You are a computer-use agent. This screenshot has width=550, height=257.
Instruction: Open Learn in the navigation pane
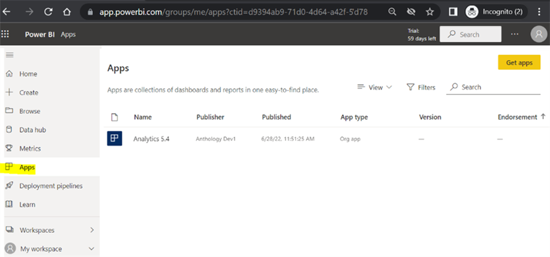tap(27, 204)
